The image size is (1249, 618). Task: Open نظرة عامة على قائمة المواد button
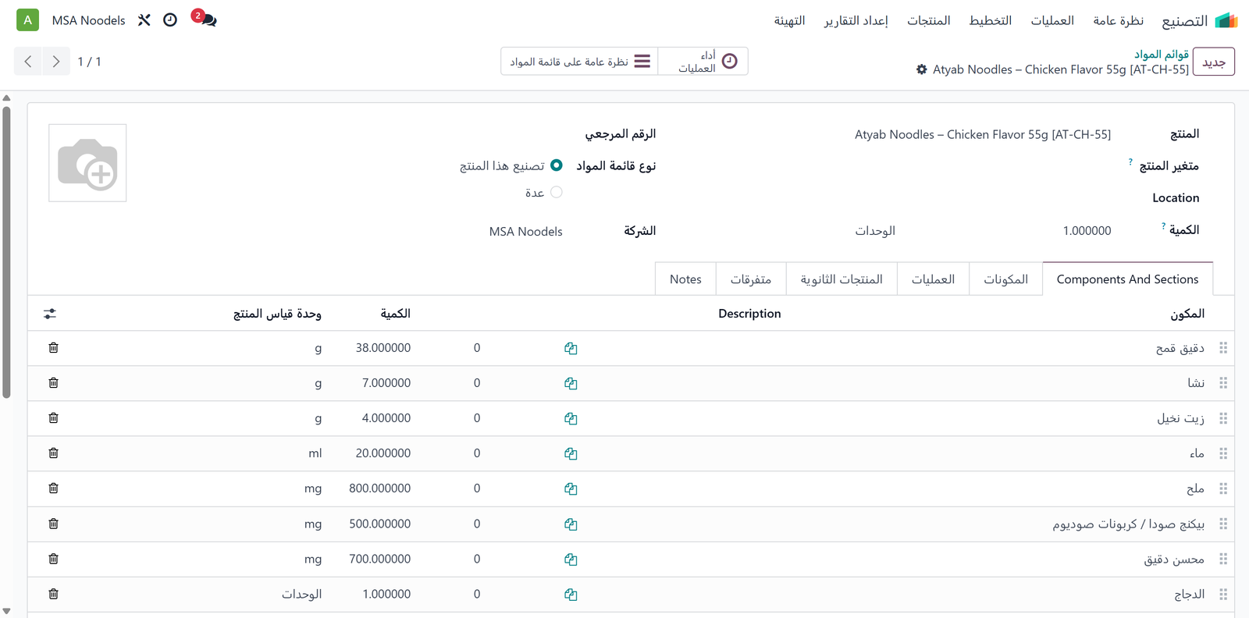(x=579, y=62)
